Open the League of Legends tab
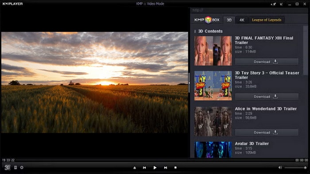Image resolution: width=310 pixels, height=174 pixels. [x=267, y=20]
